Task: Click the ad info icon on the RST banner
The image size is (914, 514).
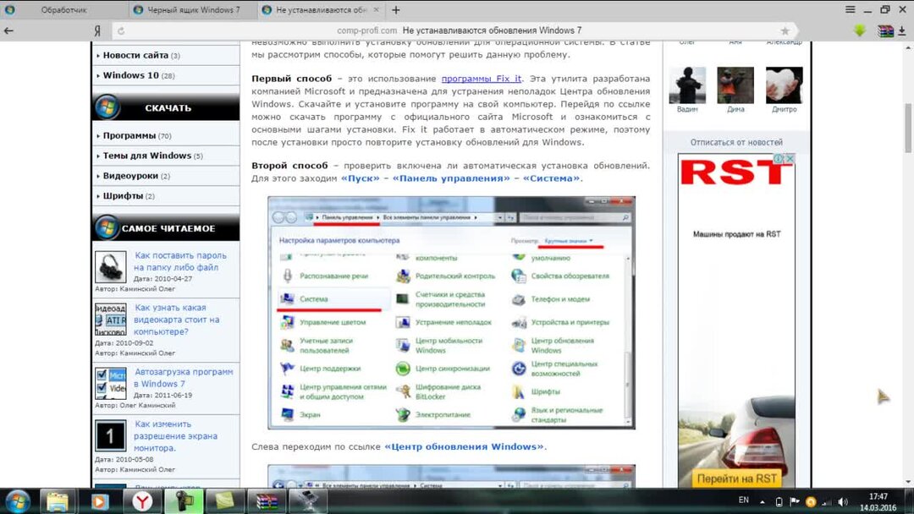Action: 779,158
